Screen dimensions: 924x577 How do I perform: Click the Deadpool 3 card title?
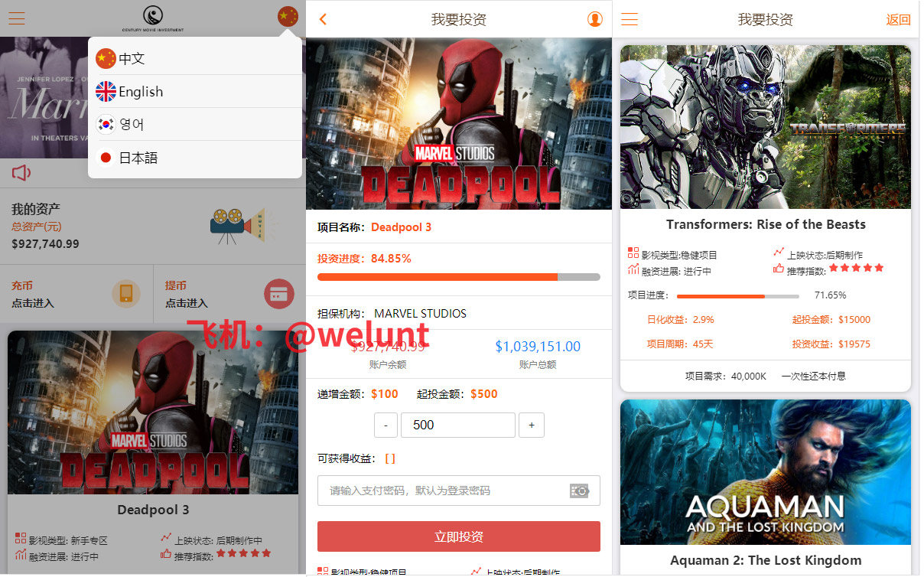[153, 510]
